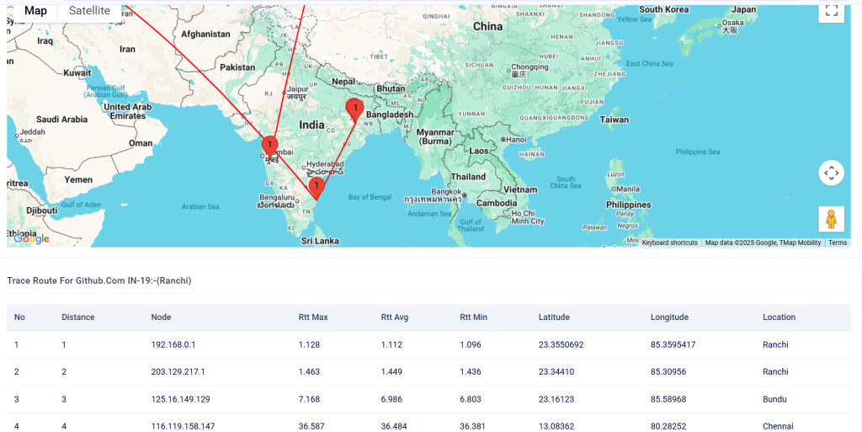Click Rtt Min value 1.096
862x432 pixels.
tap(471, 344)
